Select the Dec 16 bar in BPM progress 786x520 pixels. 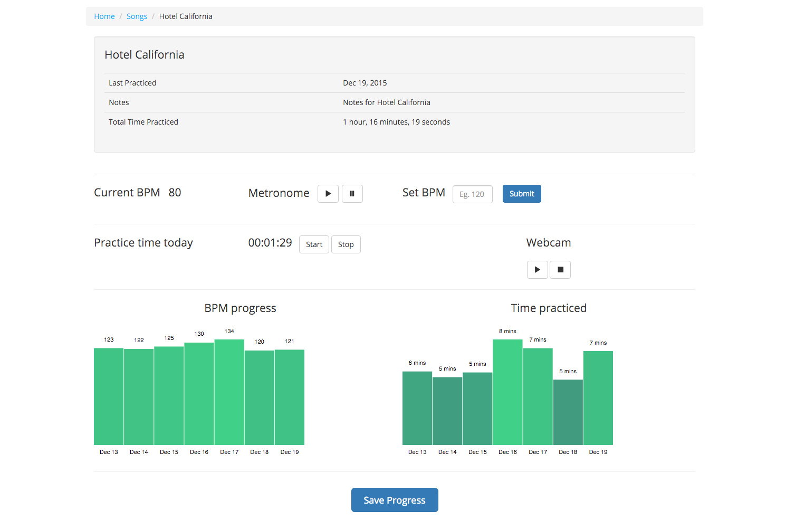point(199,394)
